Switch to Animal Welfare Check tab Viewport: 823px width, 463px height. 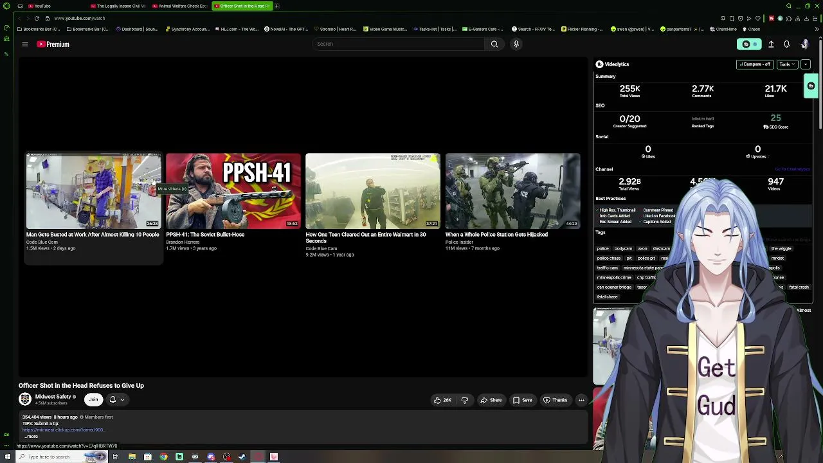click(181, 6)
